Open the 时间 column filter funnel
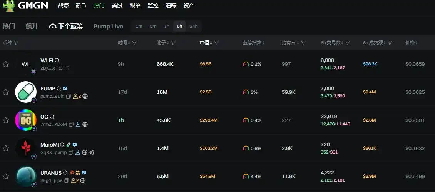 (134, 43)
